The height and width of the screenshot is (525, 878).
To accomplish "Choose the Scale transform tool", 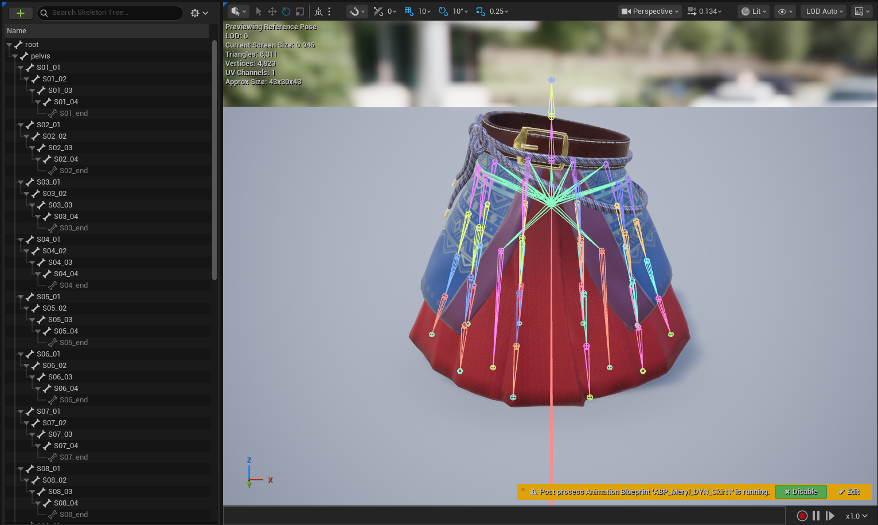I will (299, 11).
